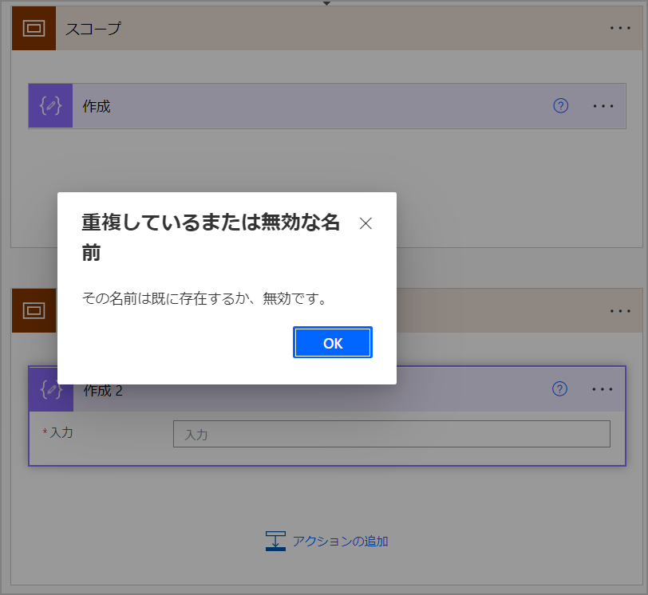648x595 pixels.
Task: Focus the 入力 input field
Action: pos(391,434)
